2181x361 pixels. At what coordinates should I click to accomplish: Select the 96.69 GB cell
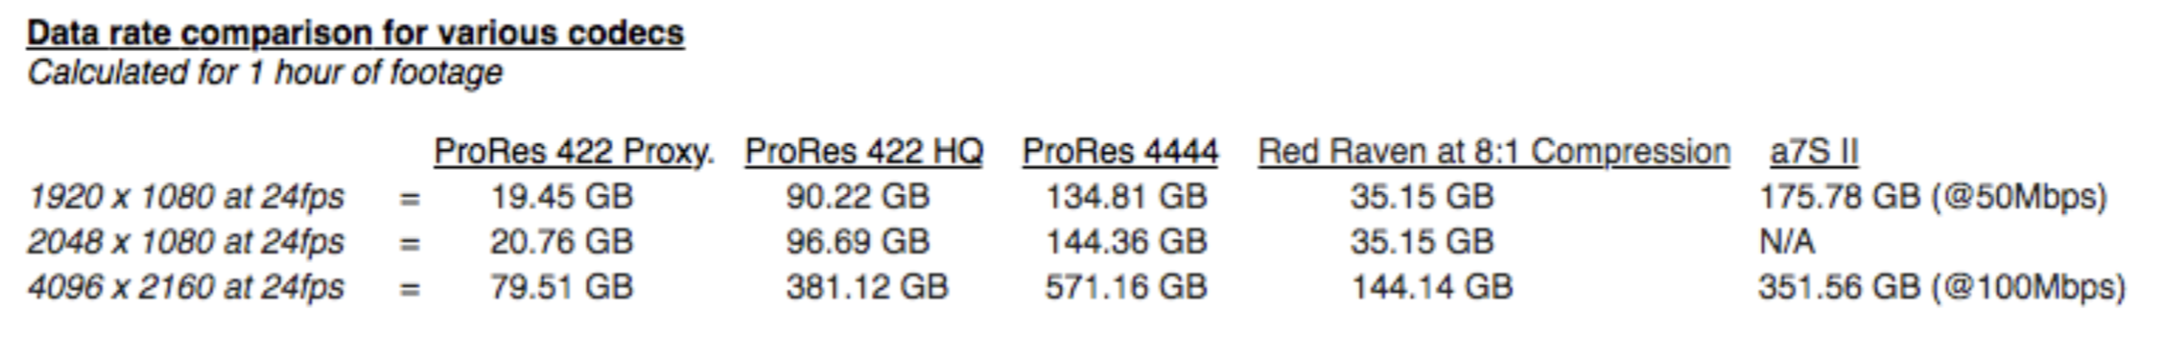[x=856, y=242]
